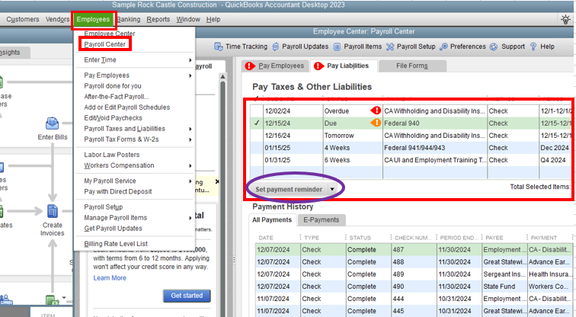Screen dimensions: 576x317
Task: Choose Billing Rate Level List
Action: (116, 244)
